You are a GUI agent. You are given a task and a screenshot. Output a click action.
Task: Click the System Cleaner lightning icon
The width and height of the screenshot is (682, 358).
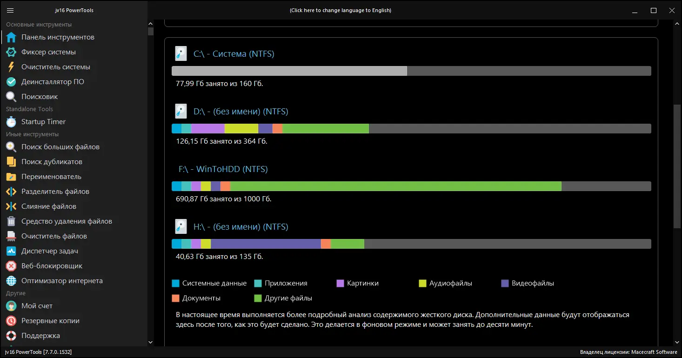[11, 67]
